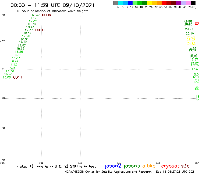The image size is (199, 174).
Task: Click the value 19.48 on the -52 line
Action: (23, 42)
